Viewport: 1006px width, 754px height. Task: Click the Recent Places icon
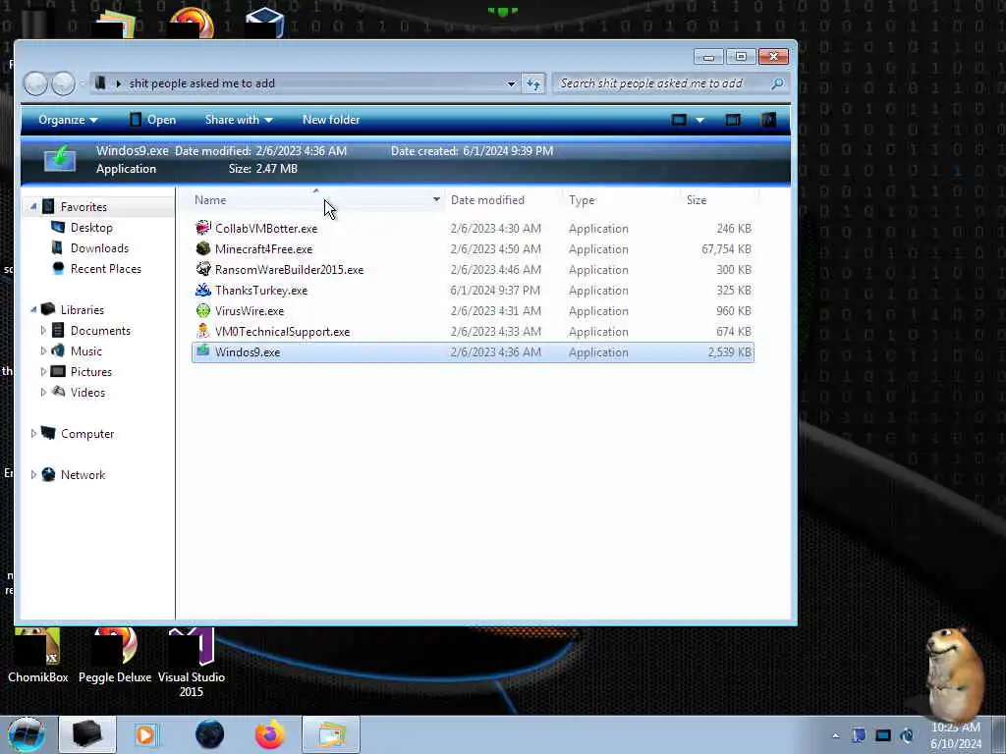(x=58, y=268)
